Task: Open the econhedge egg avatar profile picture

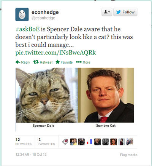Action: click(22, 14)
